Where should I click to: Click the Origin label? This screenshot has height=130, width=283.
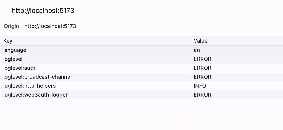[x=11, y=26]
